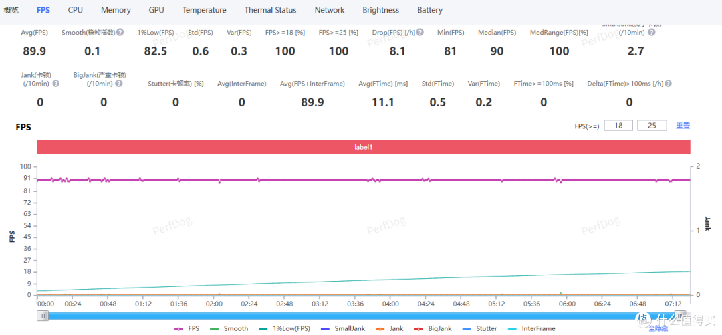Click the SmallJank value 2.7
Screen dimensions: 722x335
[636, 51]
